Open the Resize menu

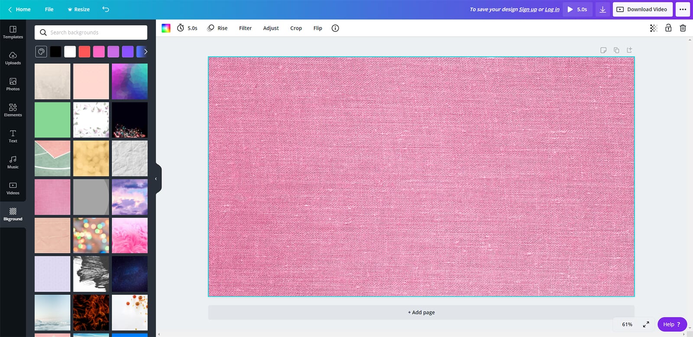(78, 9)
